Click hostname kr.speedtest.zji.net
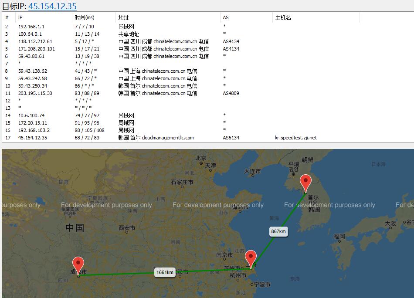The height and width of the screenshot is (298, 414). coord(296,138)
